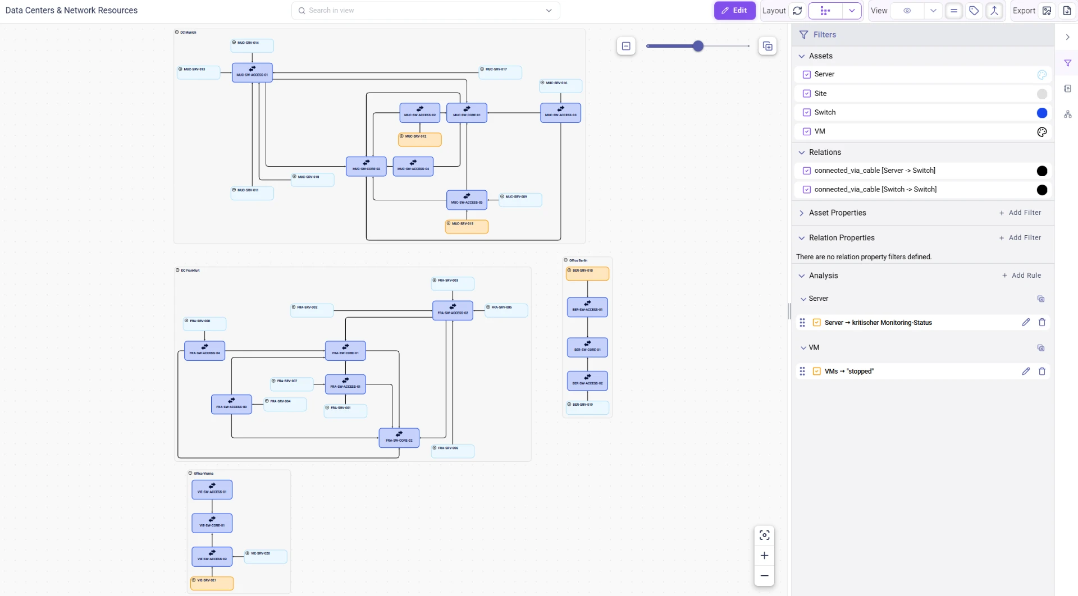Screen dimensions: 1078x596
Task: Click Add Rule in Analysis
Action: pyautogui.click(x=1022, y=276)
